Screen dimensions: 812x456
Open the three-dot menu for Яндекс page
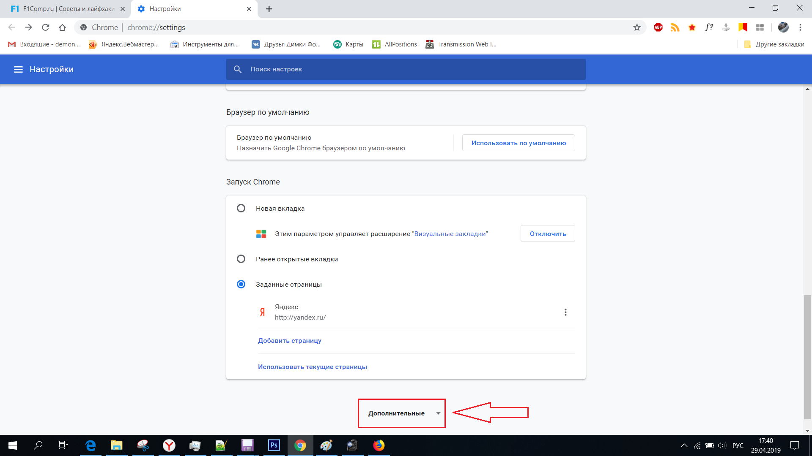565,312
